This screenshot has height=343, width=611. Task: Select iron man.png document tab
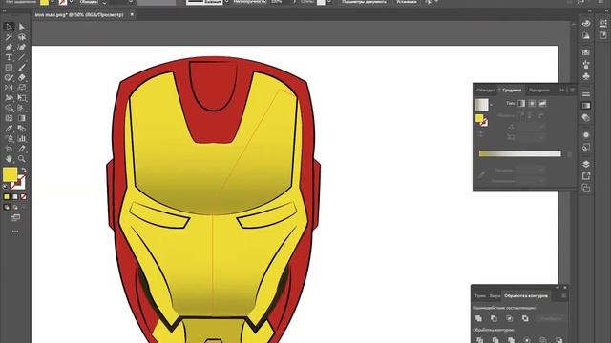[x=79, y=15]
